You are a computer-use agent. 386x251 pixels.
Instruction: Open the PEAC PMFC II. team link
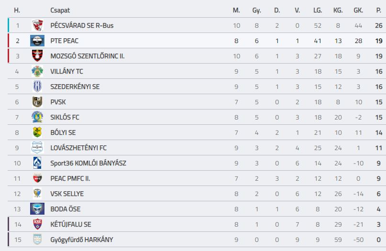pos(70,178)
